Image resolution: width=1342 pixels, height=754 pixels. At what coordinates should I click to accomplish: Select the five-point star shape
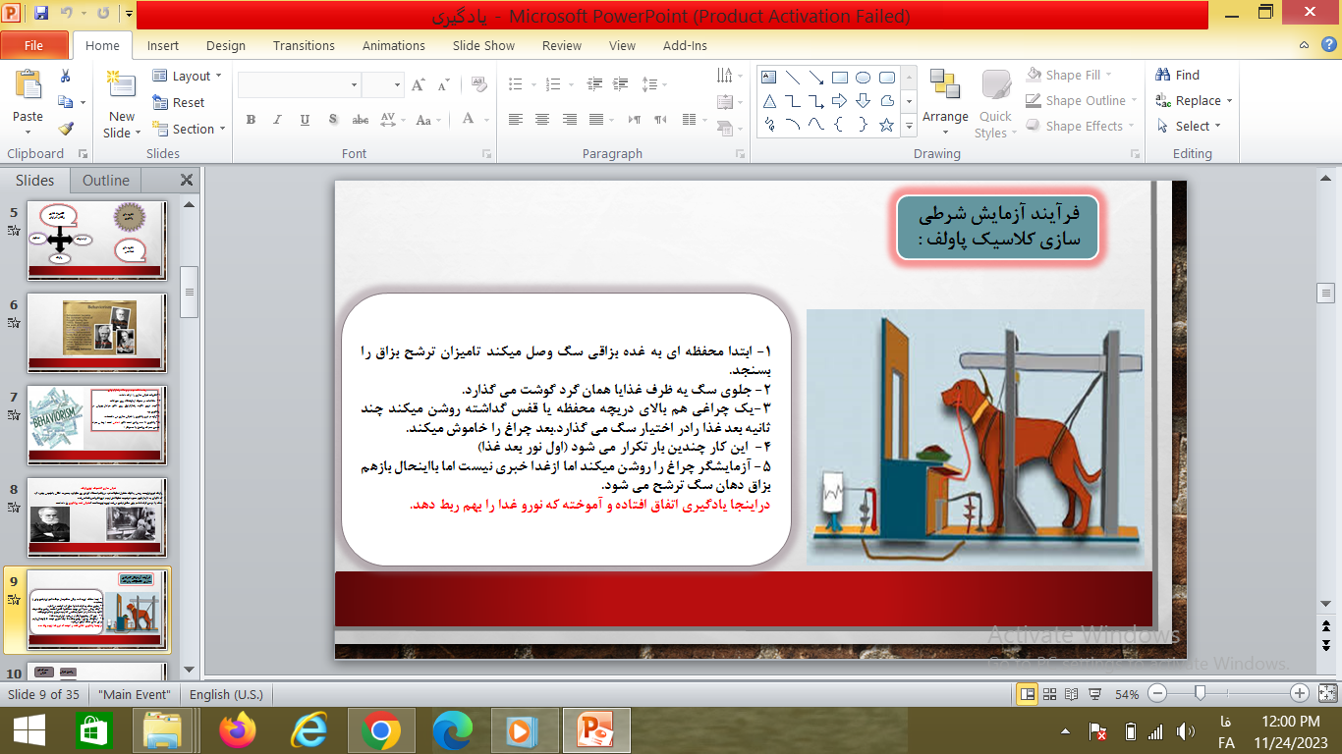click(x=886, y=125)
